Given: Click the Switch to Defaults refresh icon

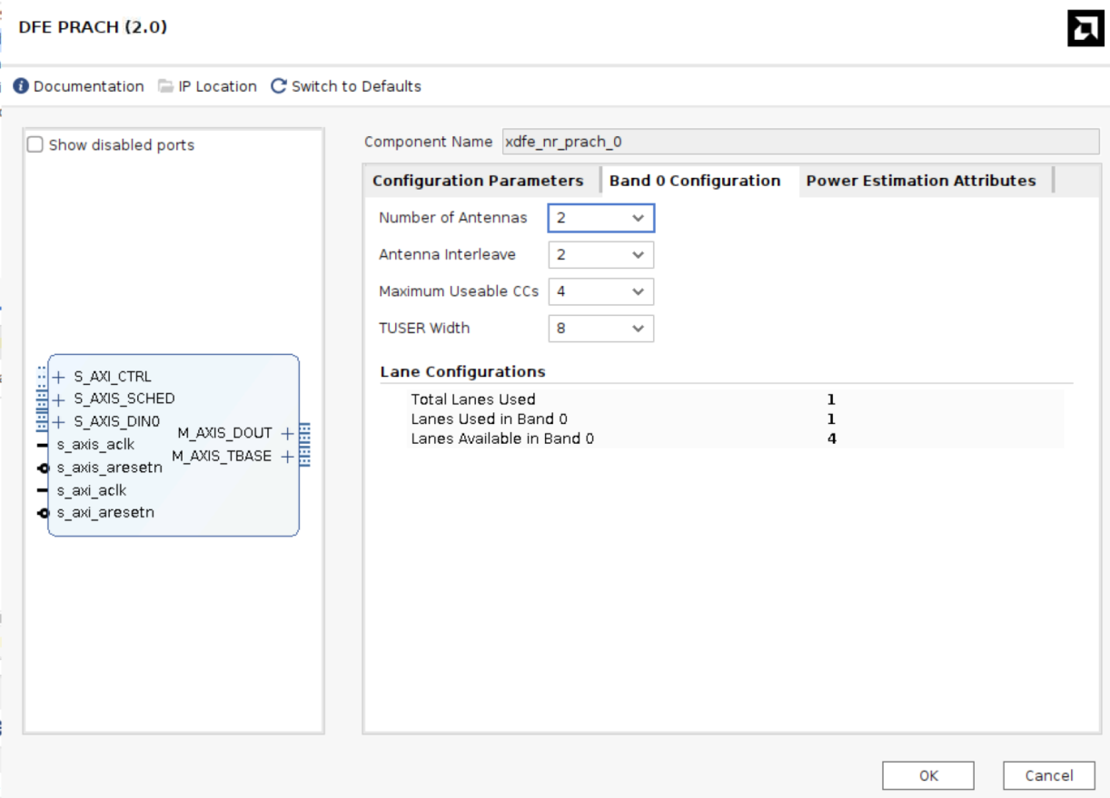Looking at the screenshot, I should [x=279, y=86].
